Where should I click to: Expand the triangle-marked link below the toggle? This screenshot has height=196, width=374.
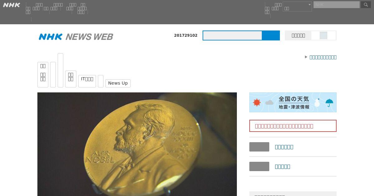(321, 57)
